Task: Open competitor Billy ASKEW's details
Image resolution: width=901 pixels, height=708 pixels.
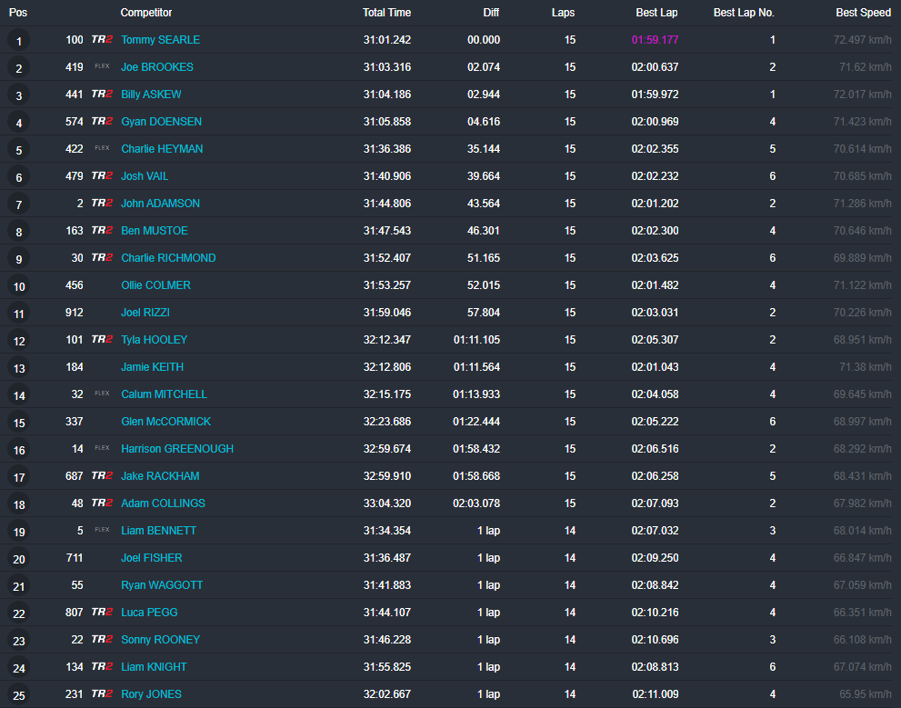Action: coord(150,95)
